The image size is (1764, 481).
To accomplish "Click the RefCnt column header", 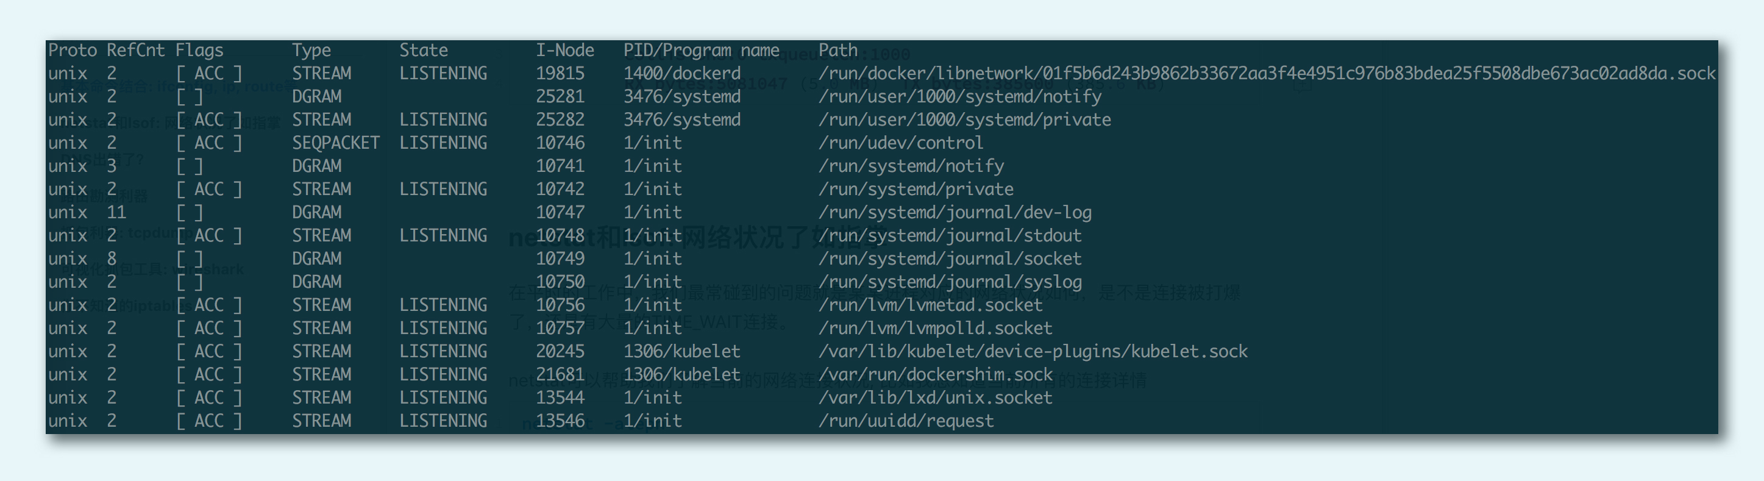I will point(135,51).
